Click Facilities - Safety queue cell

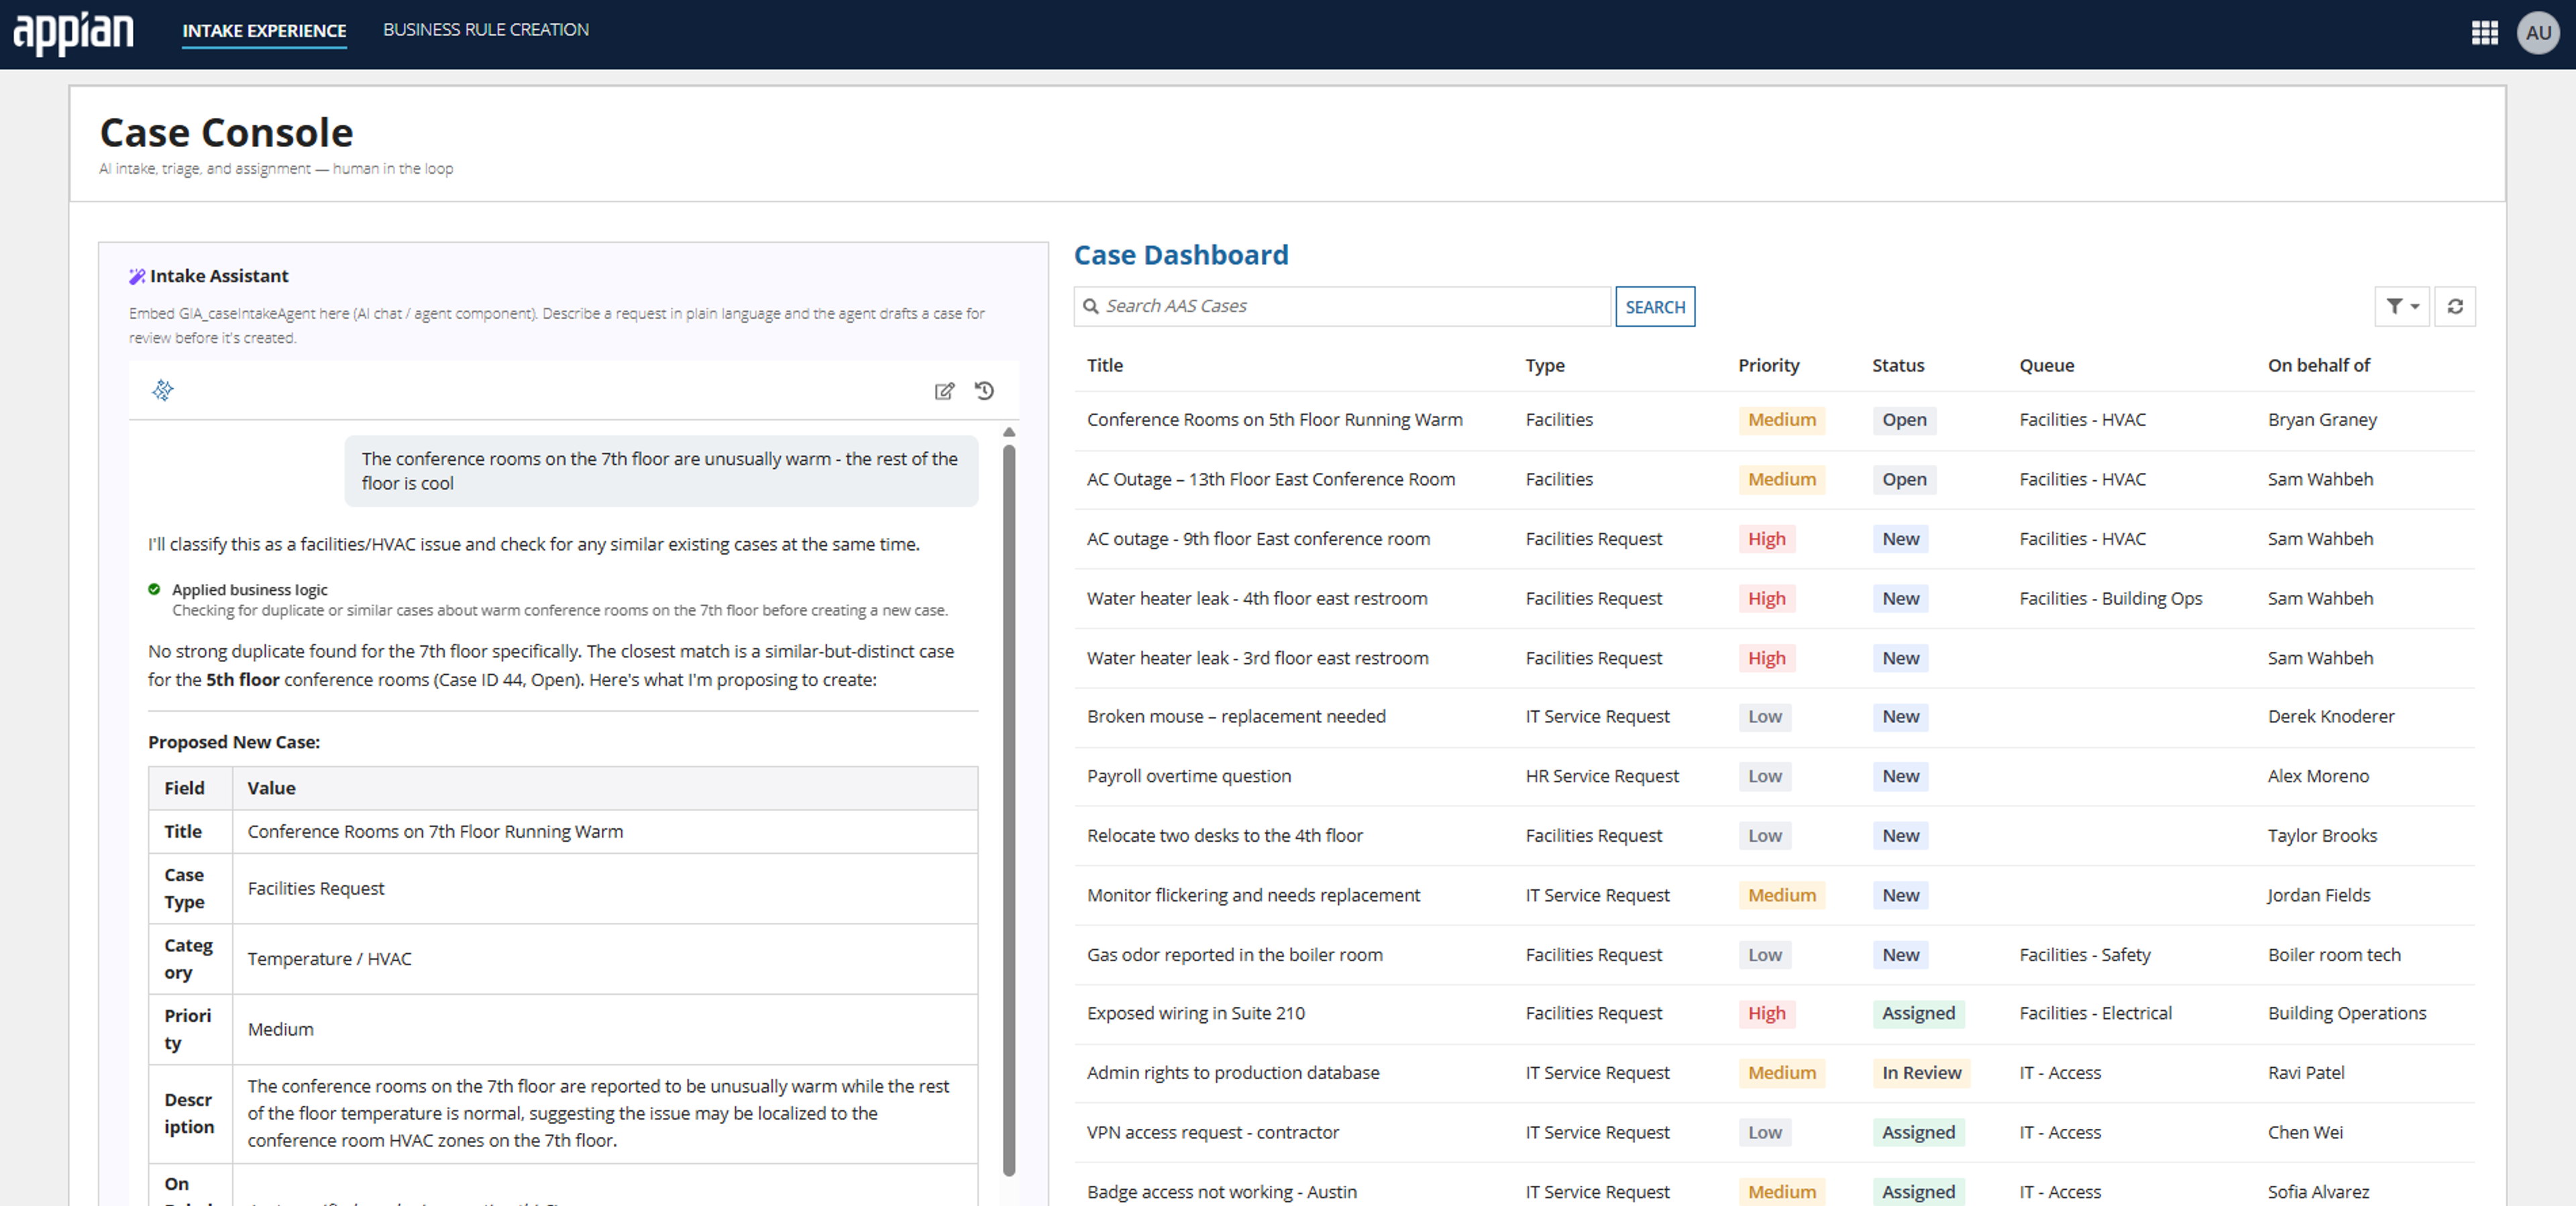point(2085,955)
